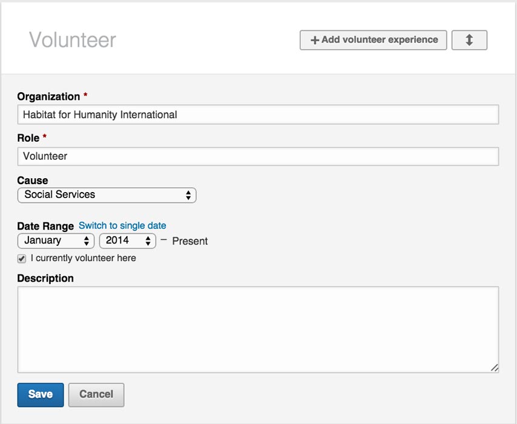Click the Present end date label
Screen dimensions: 517x424
190,240
